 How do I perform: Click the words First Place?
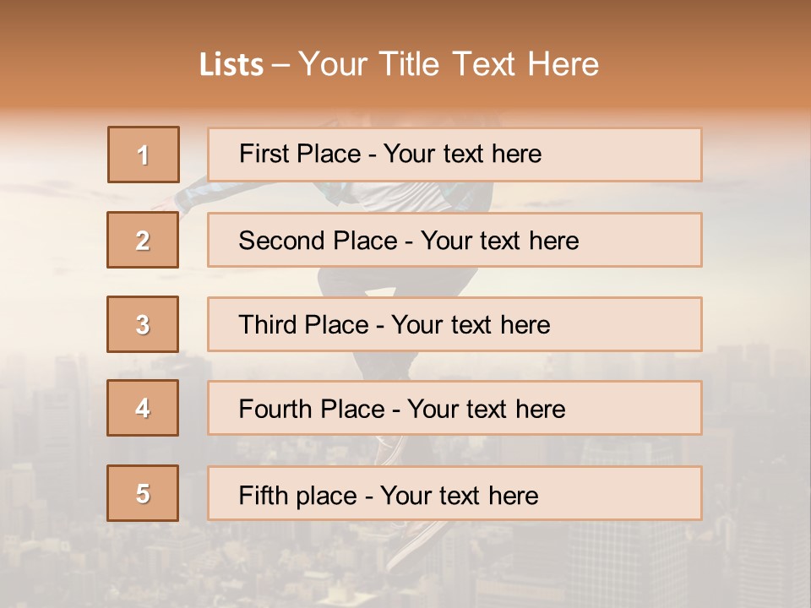[300, 154]
